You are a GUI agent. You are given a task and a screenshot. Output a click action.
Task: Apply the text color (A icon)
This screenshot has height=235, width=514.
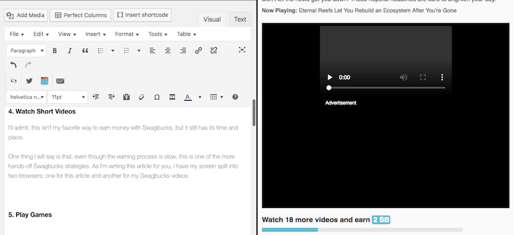tap(188, 97)
